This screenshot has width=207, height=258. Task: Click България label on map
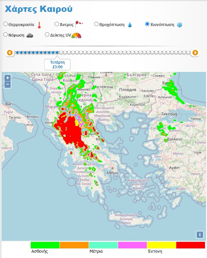pyautogui.click(x=137, y=75)
